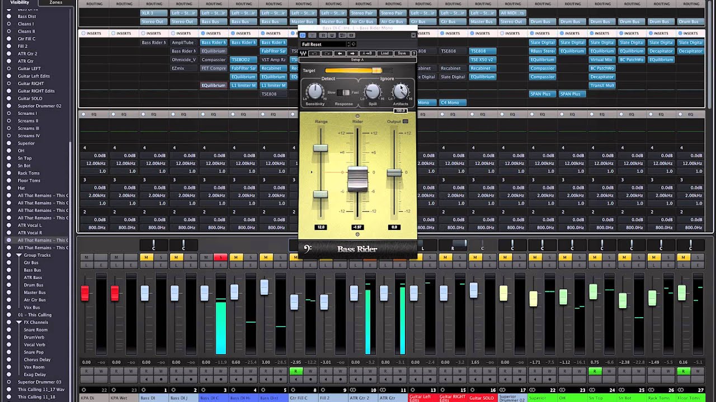
Task: Toggle visibility dot for Guitar LEFT track
Action: click(x=9, y=69)
